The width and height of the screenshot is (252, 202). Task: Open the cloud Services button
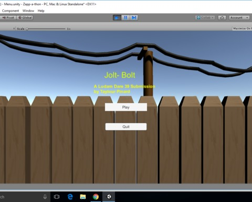click(x=222, y=18)
